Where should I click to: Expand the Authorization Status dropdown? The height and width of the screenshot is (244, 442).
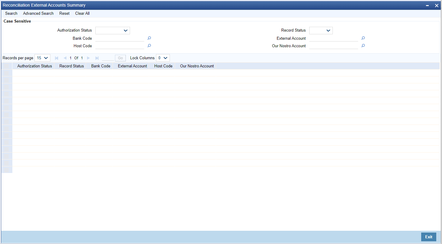[113, 30]
